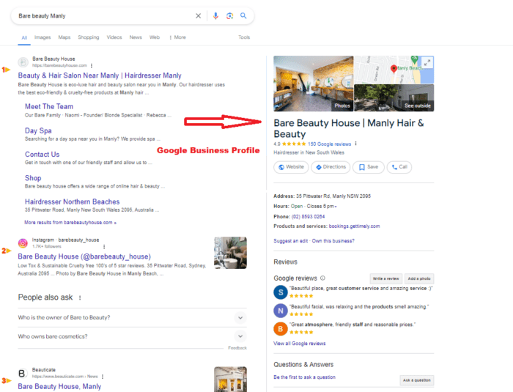The image size is (513, 392).
Task: Click Be the first to ask a question
Action: point(304,377)
